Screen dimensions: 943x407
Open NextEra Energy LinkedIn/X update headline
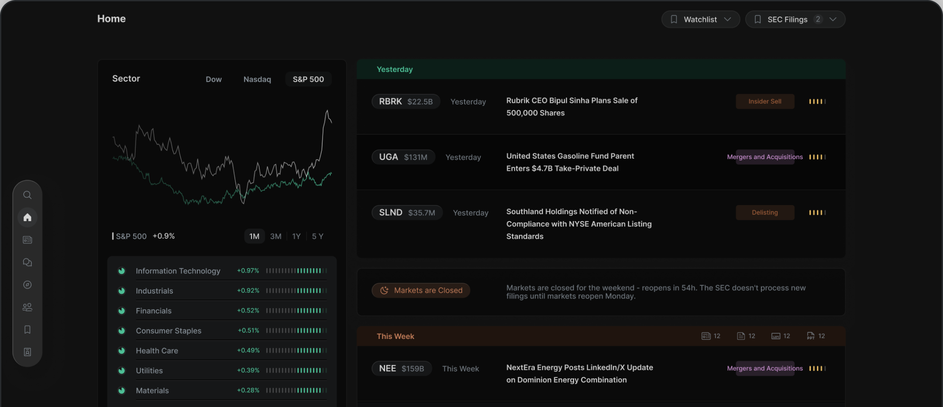(579, 374)
